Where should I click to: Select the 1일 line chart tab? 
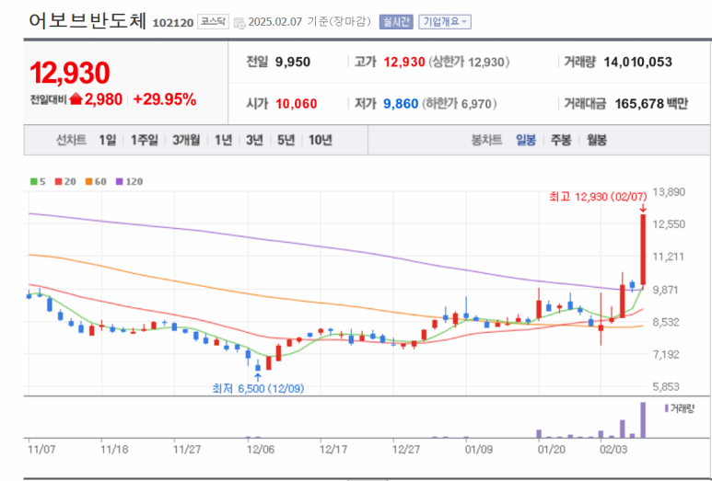pyautogui.click(x=108, y=140)
